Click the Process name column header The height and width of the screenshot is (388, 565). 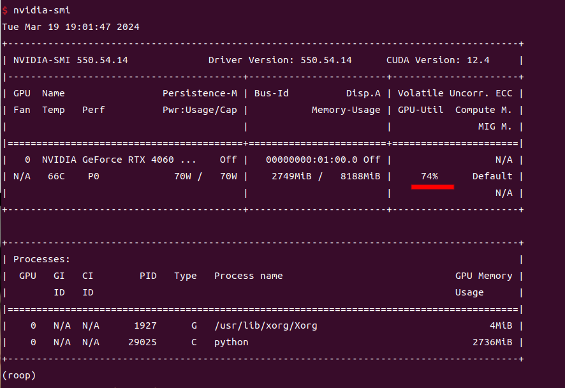249,276
